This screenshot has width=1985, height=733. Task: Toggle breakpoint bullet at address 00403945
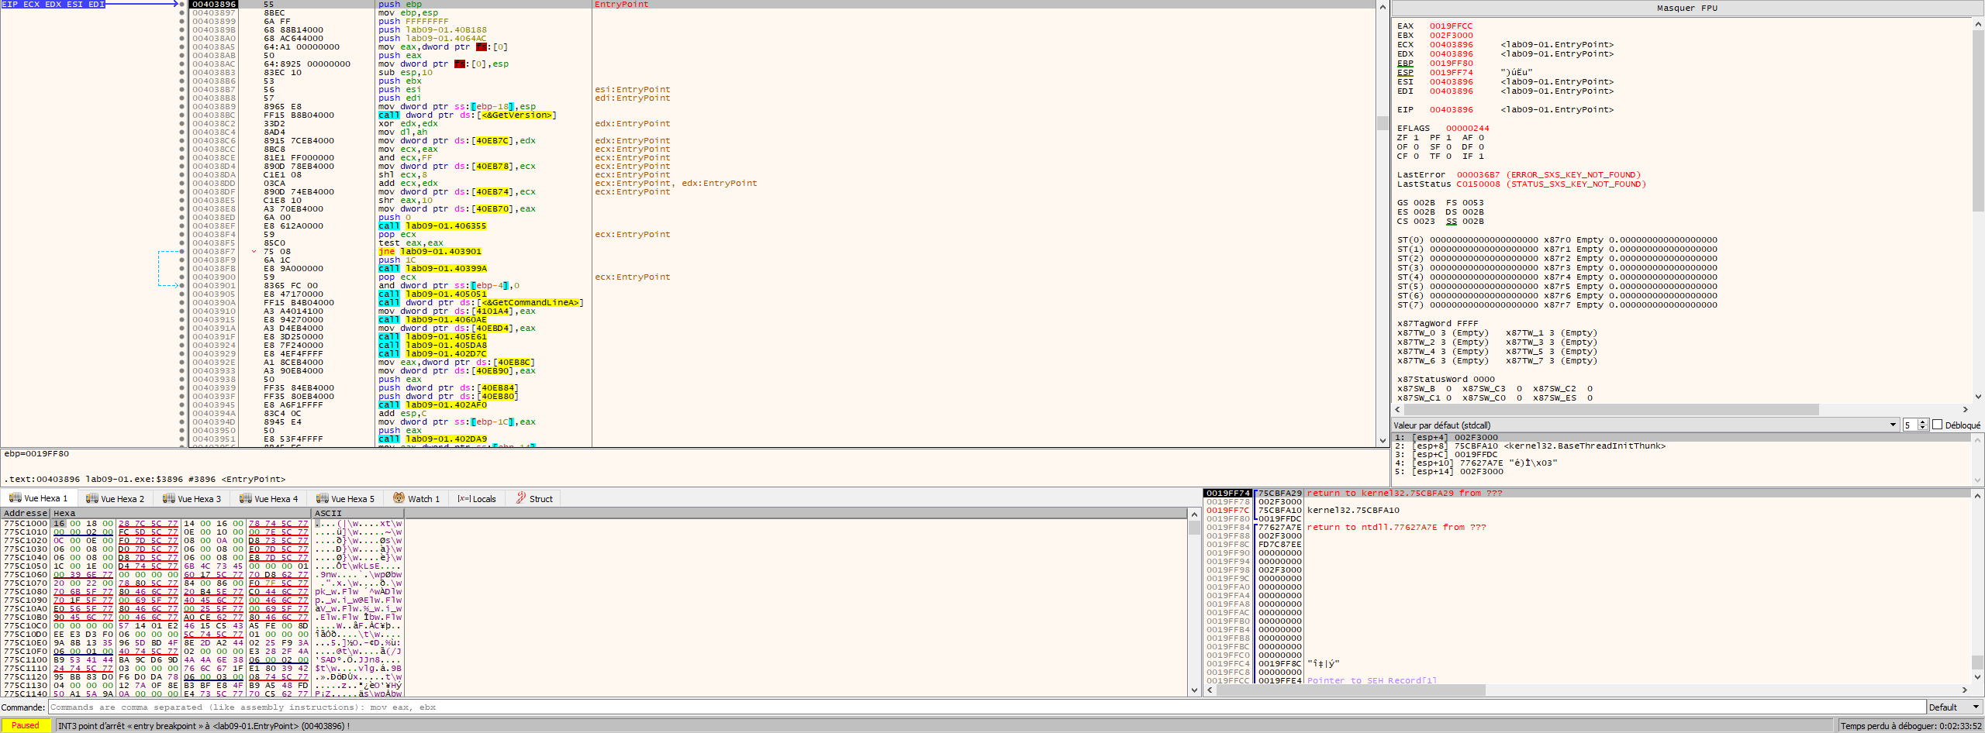182,405
